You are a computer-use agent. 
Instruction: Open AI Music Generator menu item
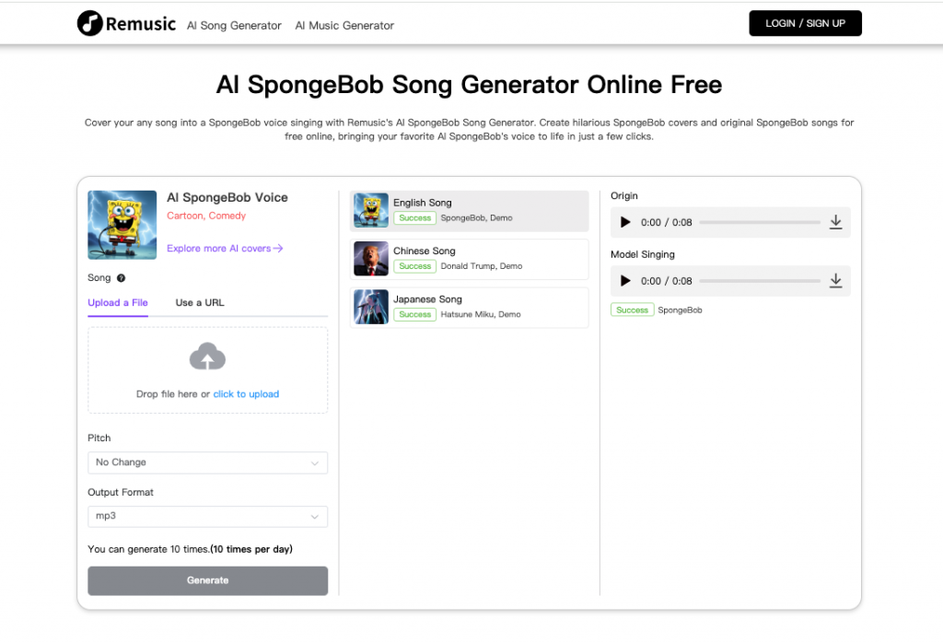[344, 26]
